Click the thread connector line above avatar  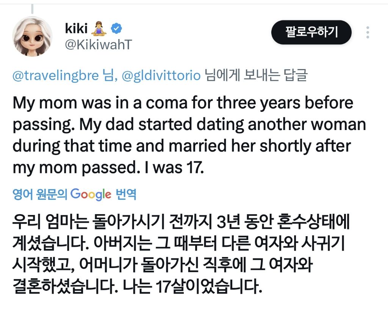pos(32,8)
